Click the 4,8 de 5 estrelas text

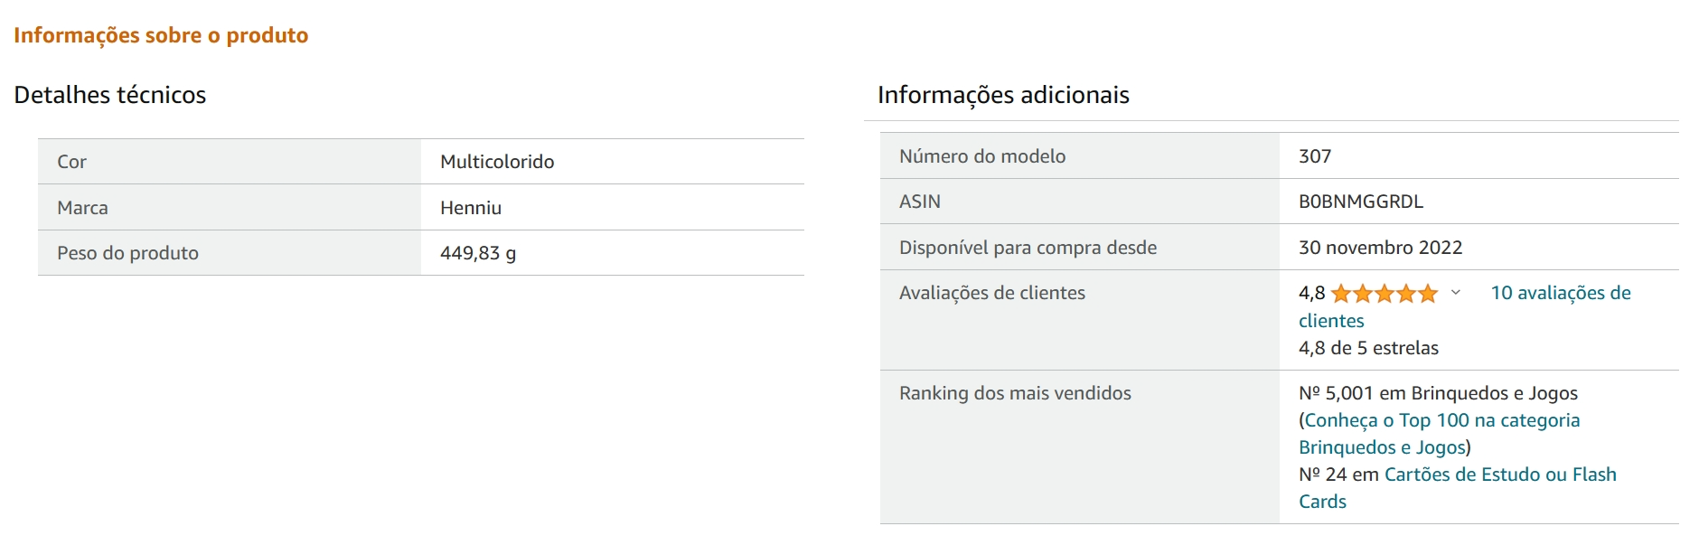pos(1368,348)
